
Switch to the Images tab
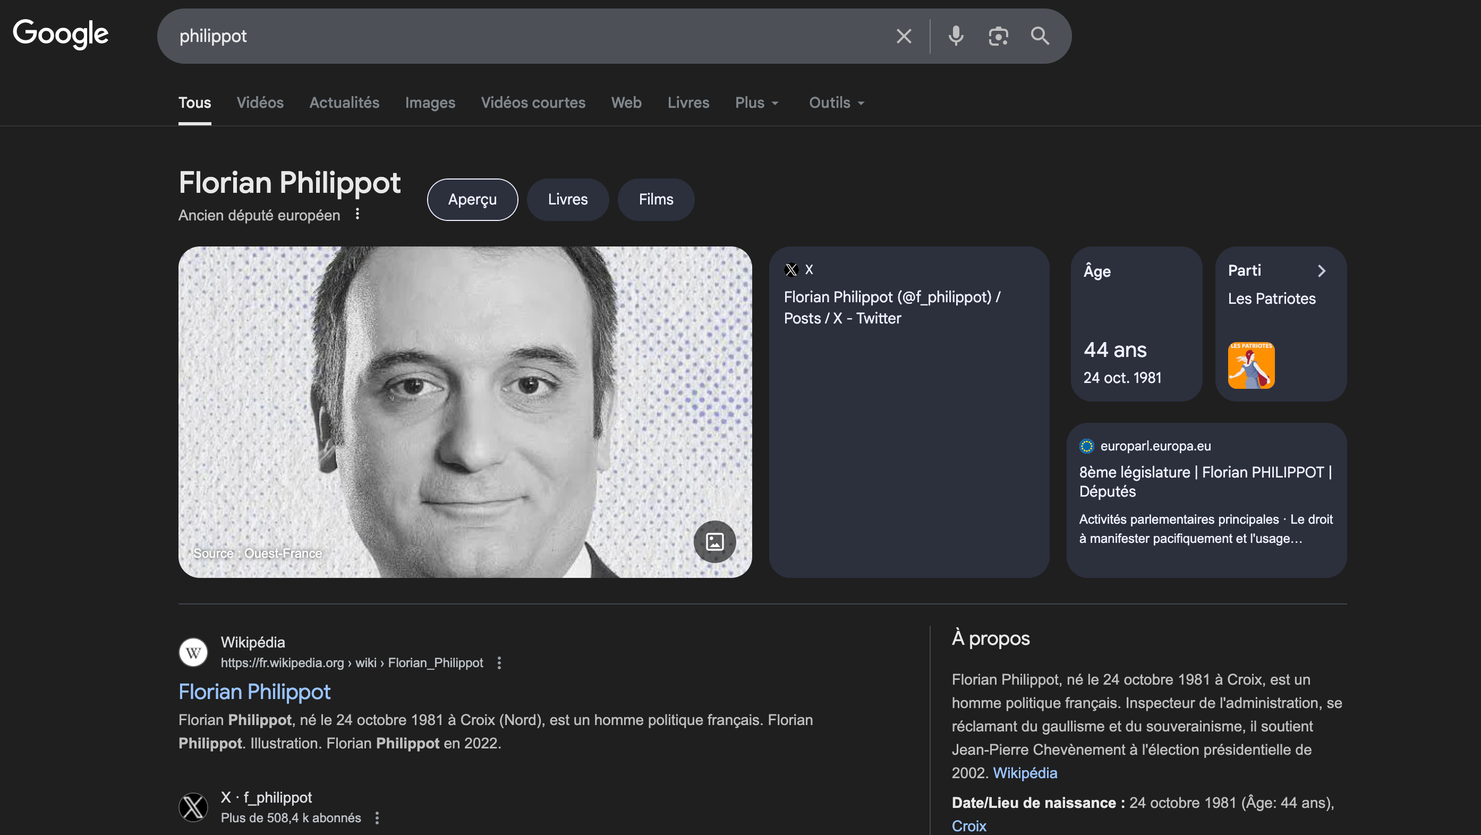tap(429, 103)
